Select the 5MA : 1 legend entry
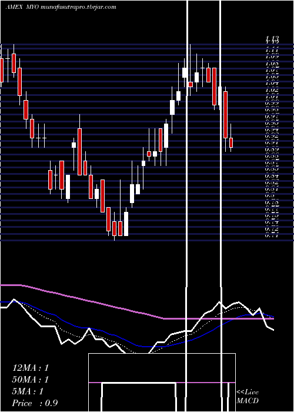This screenshot has height=412, width=294. tap(28, 391)
